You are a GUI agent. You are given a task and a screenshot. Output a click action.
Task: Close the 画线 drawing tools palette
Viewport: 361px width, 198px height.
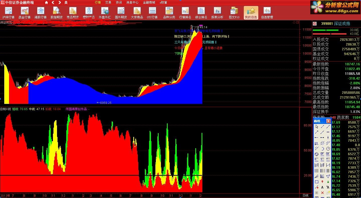pyautogui.click(x=328, y=121)
